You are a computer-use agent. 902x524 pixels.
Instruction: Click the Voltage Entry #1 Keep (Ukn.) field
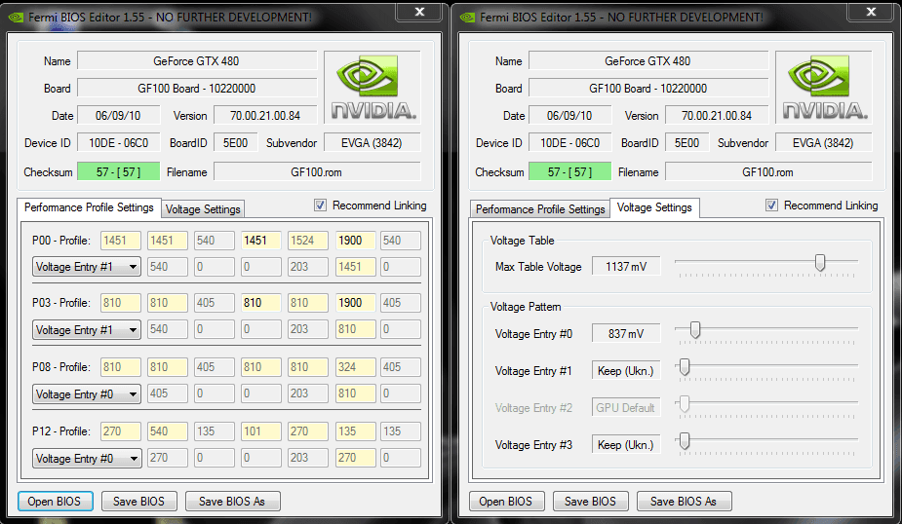coord(626,371)
